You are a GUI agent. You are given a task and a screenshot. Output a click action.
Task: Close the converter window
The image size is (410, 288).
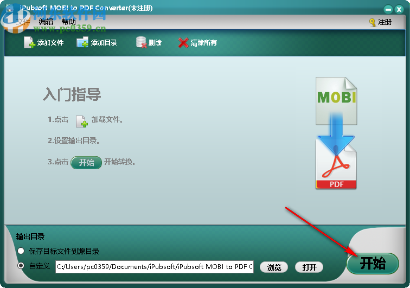[x=399, y=10]
